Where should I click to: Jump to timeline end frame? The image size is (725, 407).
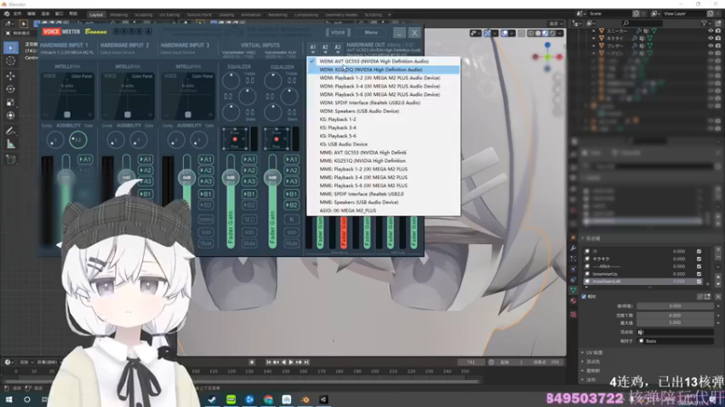pos(306,363)
